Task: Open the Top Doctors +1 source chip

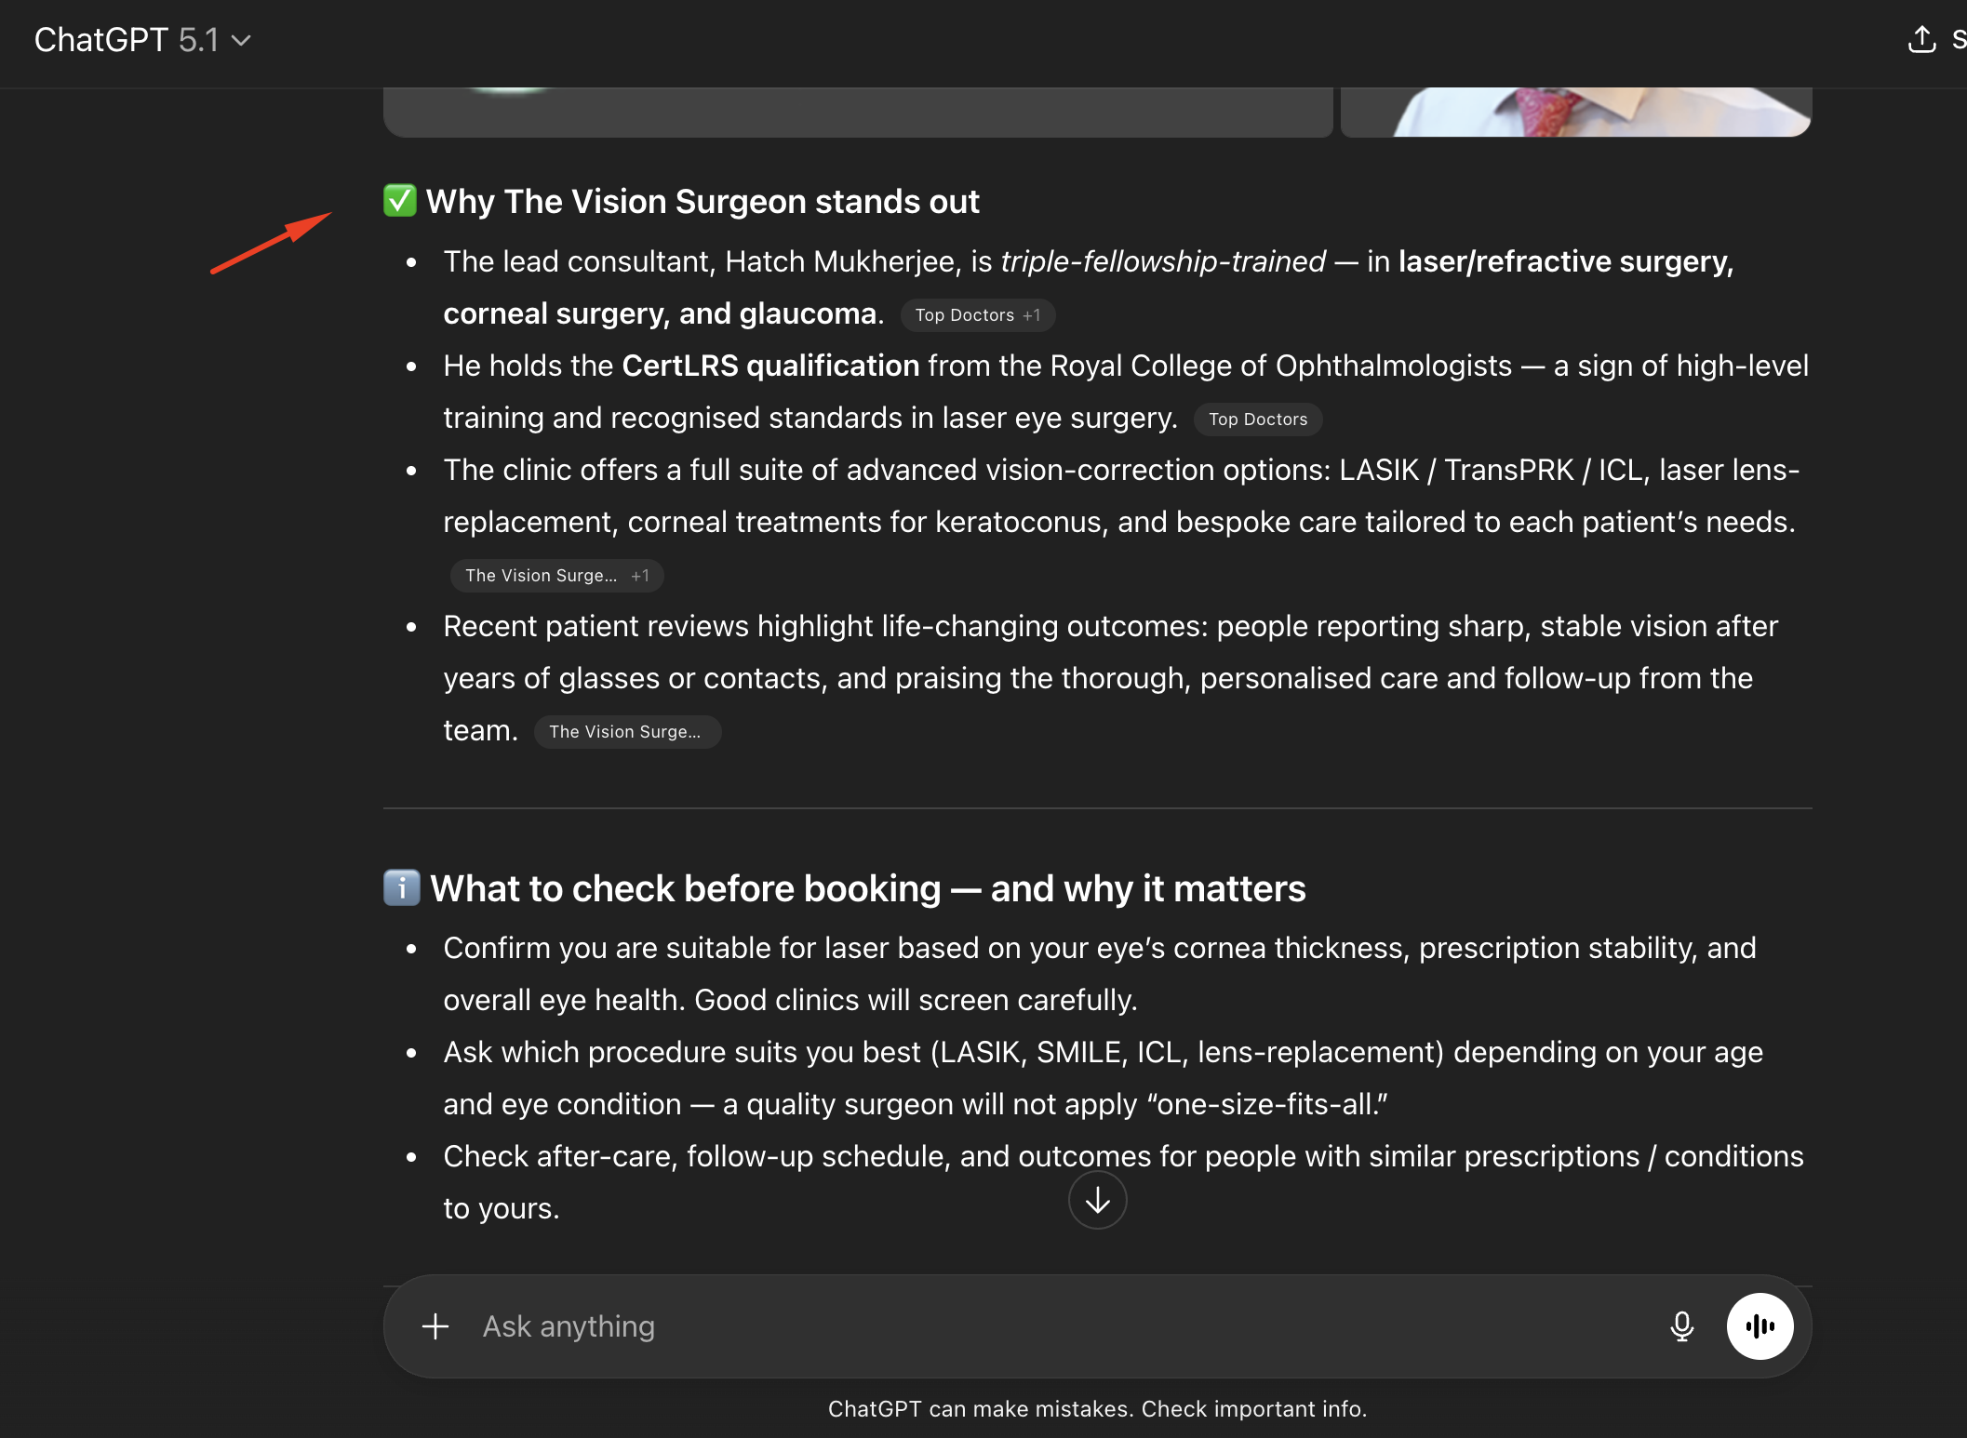Action: click(x=977, y=315)
